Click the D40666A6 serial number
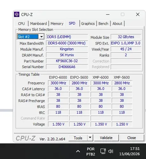Image resolution: width=146 pixels, height=159 pixels. 67,67
